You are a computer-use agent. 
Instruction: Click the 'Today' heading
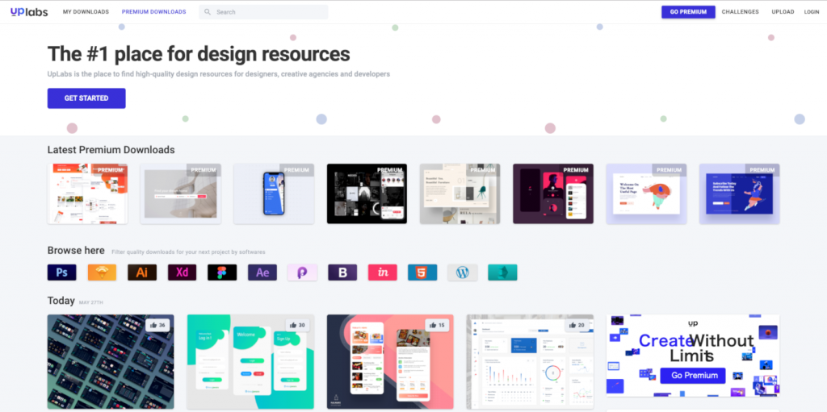coord(61,300)
